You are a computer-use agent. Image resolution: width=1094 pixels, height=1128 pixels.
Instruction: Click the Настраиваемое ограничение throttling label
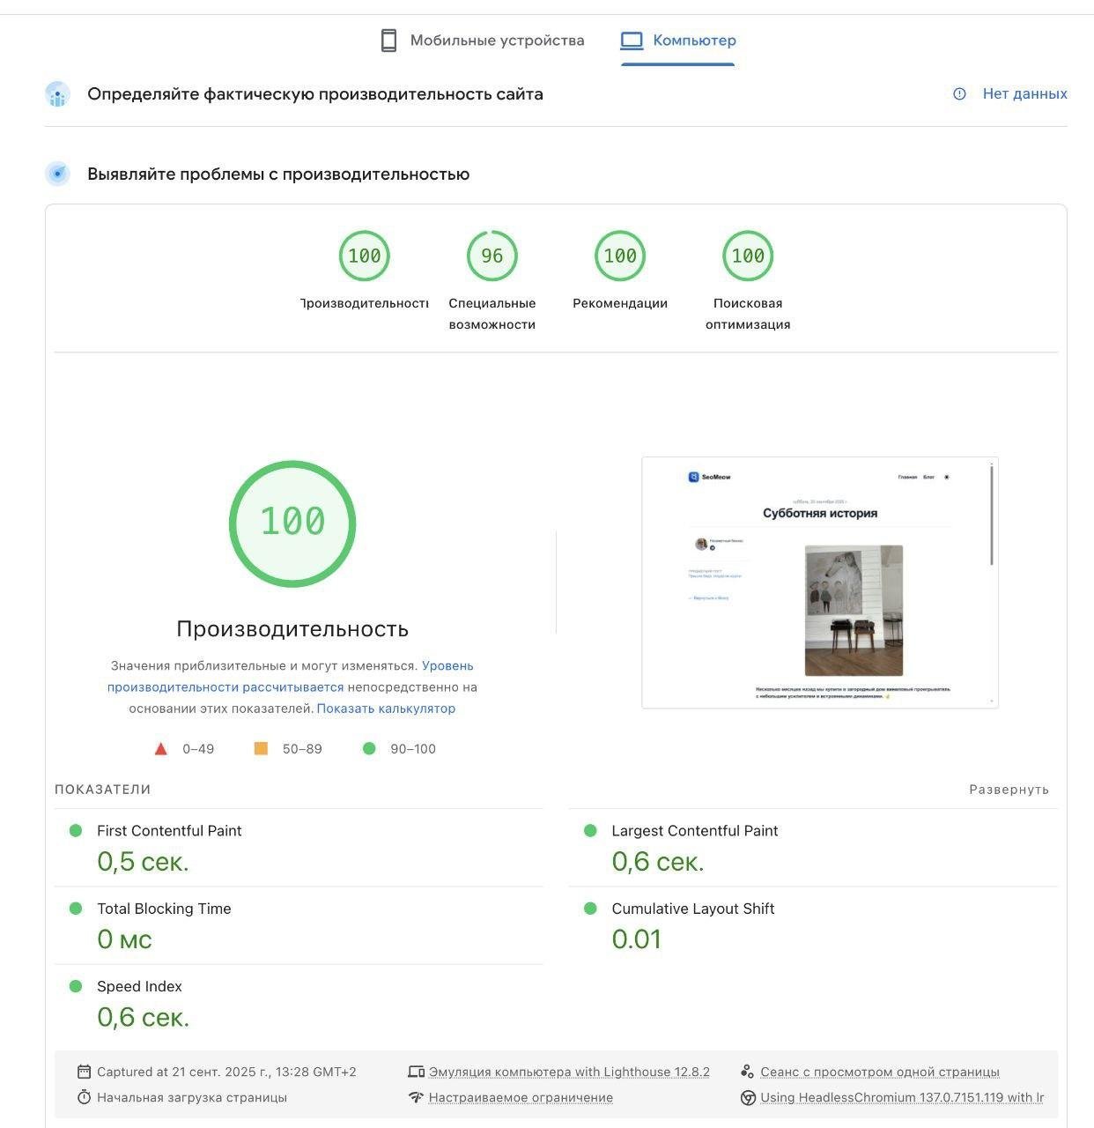point(521,1098)
